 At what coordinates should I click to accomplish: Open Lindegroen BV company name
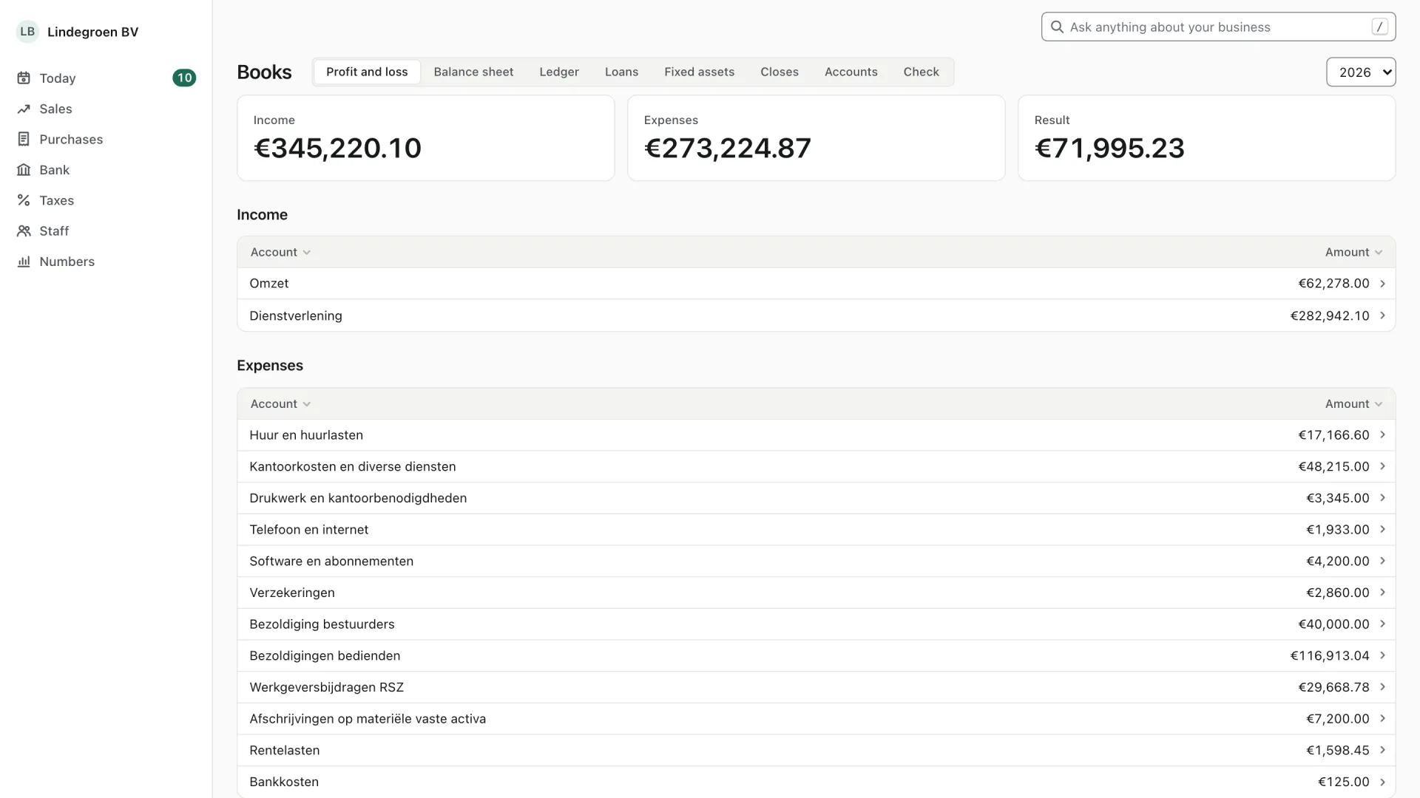pyautogui.click(x=92, y=32)
